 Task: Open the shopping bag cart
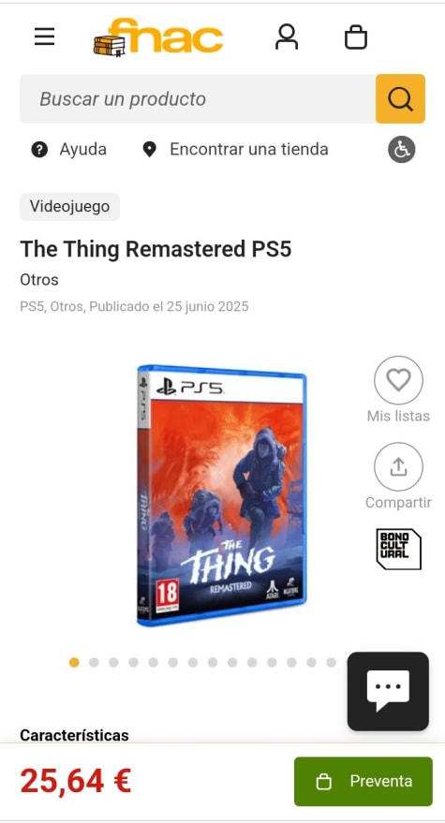pyautogui.click(x=356, y=37)
